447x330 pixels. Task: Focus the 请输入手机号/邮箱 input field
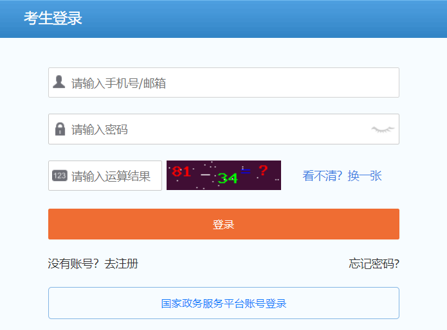[232, 83]
